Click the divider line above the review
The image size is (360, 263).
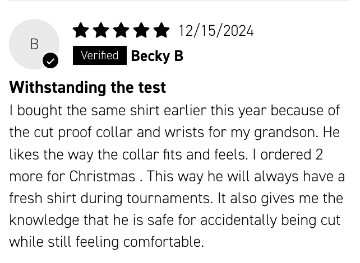coord(179,1)
